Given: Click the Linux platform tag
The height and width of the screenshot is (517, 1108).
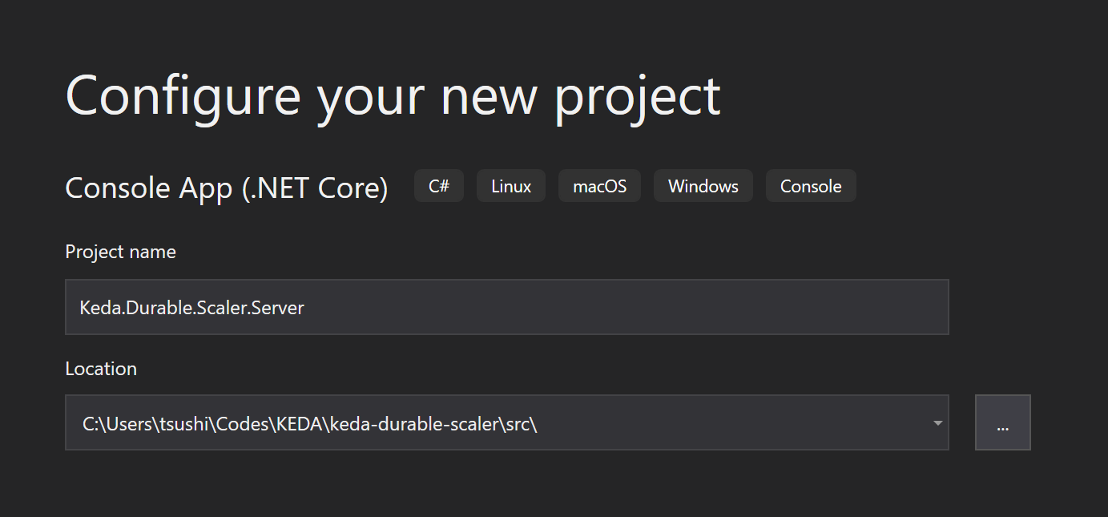Looking at the screenshot, I should coord(511,186).
